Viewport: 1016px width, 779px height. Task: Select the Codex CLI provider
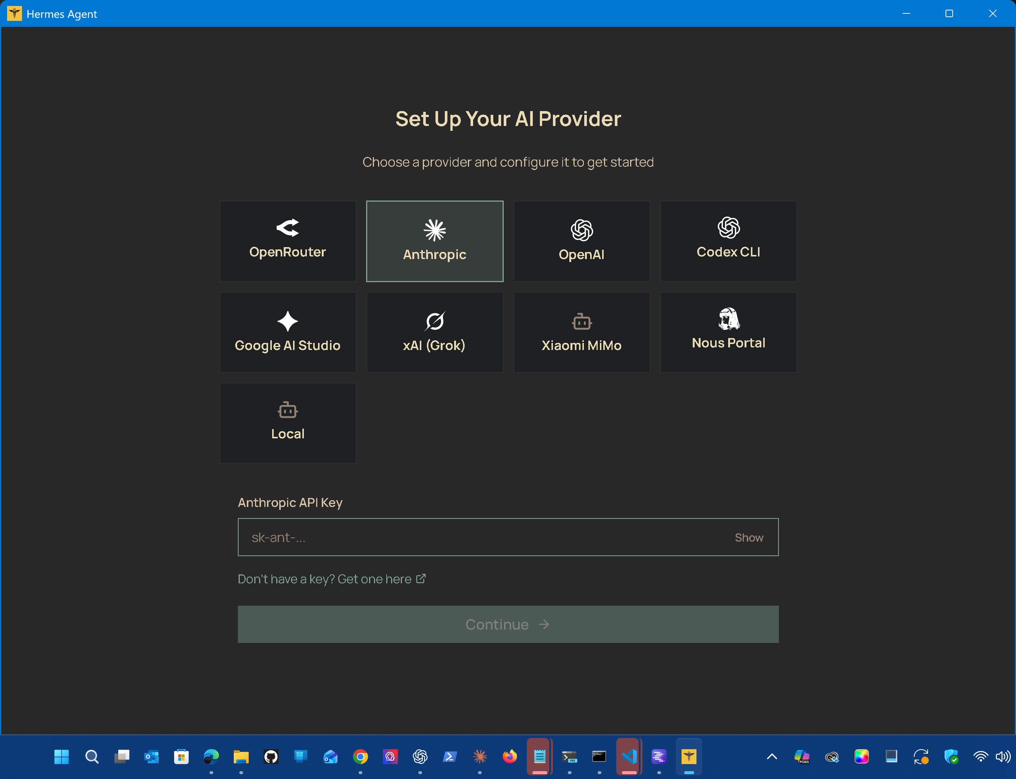pyautogui.click(x=728, y=241)
